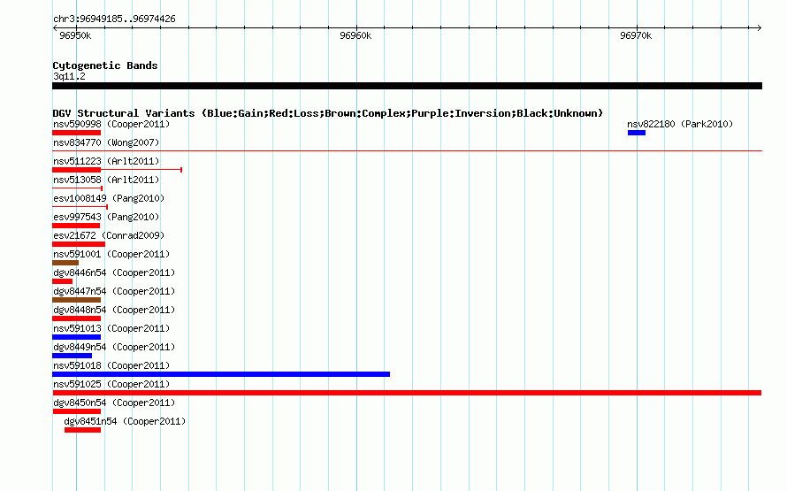Select the blue nsv591013 gain bar

pos(76,337)
